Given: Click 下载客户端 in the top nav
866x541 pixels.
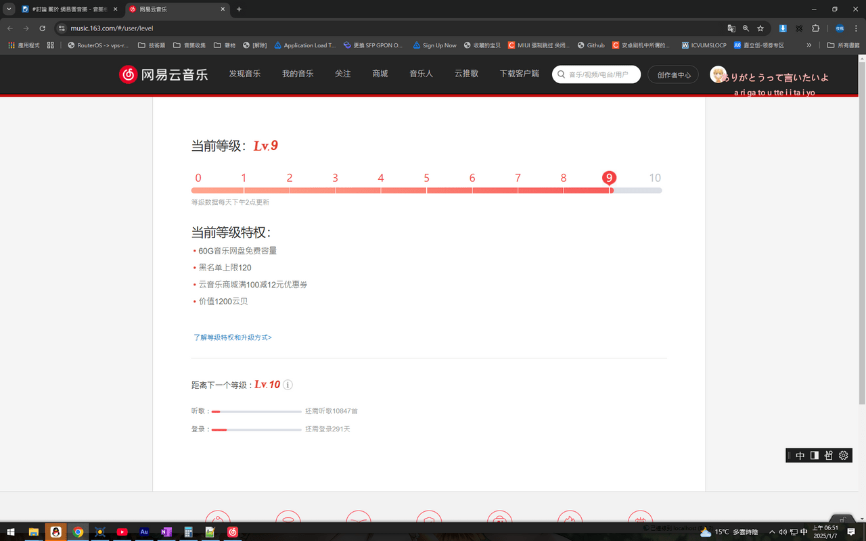Looking at the screenshot, I should [520, 74].
